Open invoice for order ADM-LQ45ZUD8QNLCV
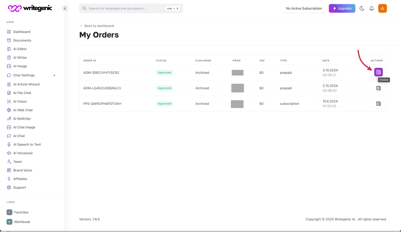401x238 pixels. 378,88
